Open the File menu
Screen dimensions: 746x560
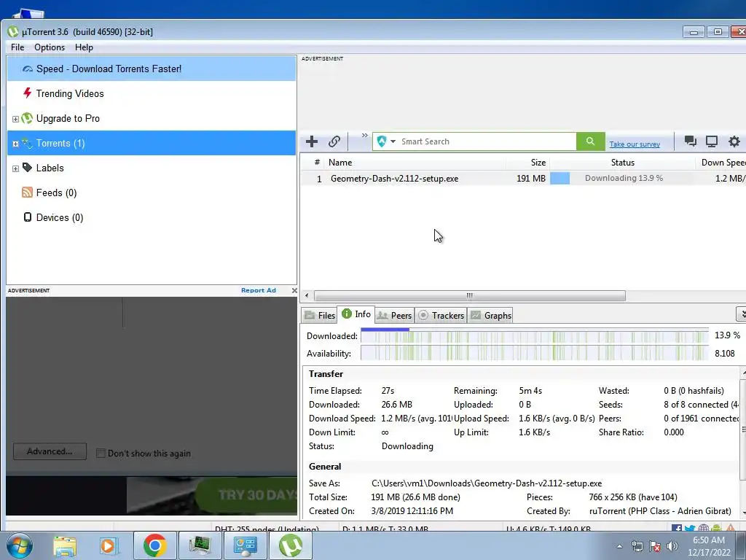pos(17,47)
